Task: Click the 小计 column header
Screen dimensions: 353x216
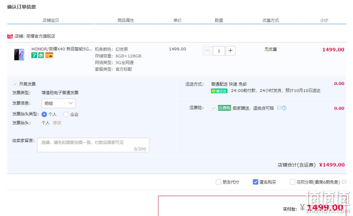Action: coord(324,20)
